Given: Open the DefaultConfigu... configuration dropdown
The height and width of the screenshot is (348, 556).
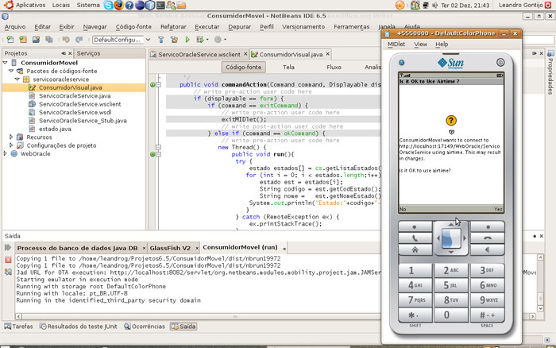Looking at the screenshot, I should pyautogui.click(x=149, y=40).
